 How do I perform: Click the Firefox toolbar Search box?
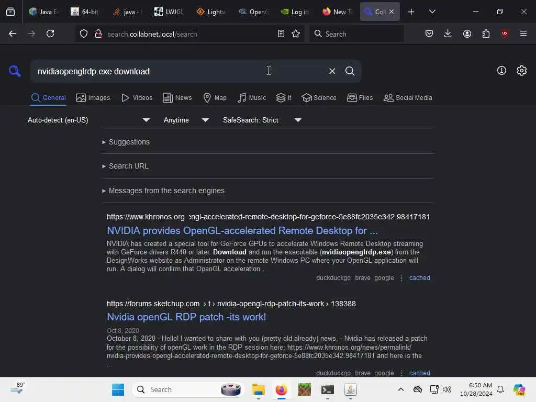tap(356, 33)
